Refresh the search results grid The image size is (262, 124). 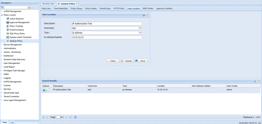pyautogui.click(x=75, y=117)
